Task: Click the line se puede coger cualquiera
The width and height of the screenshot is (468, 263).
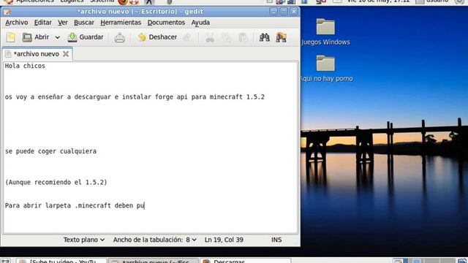Action: click(50, 151)
